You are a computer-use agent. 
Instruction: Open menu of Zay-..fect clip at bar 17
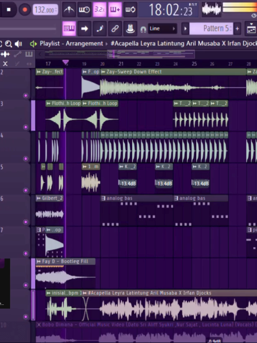[39, 72]
